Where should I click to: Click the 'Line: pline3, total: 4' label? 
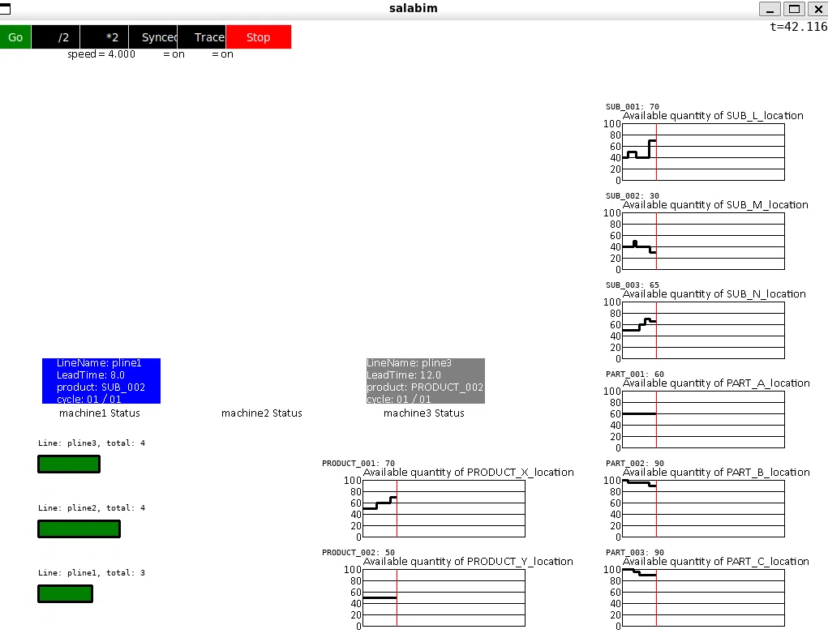tap(92, 443)
